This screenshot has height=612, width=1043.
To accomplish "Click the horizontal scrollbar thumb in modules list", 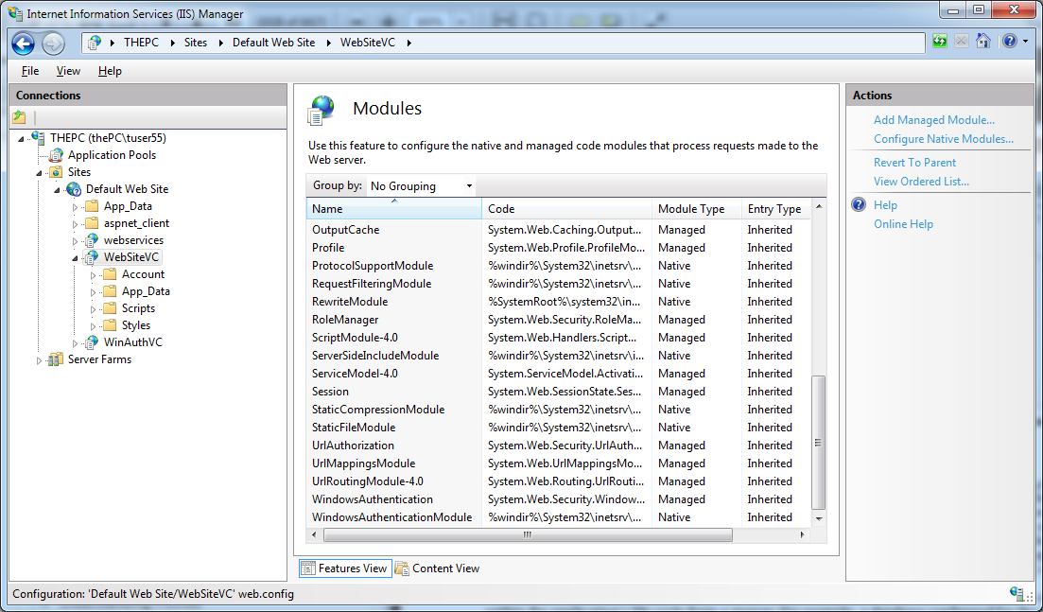I will [529, 534].
